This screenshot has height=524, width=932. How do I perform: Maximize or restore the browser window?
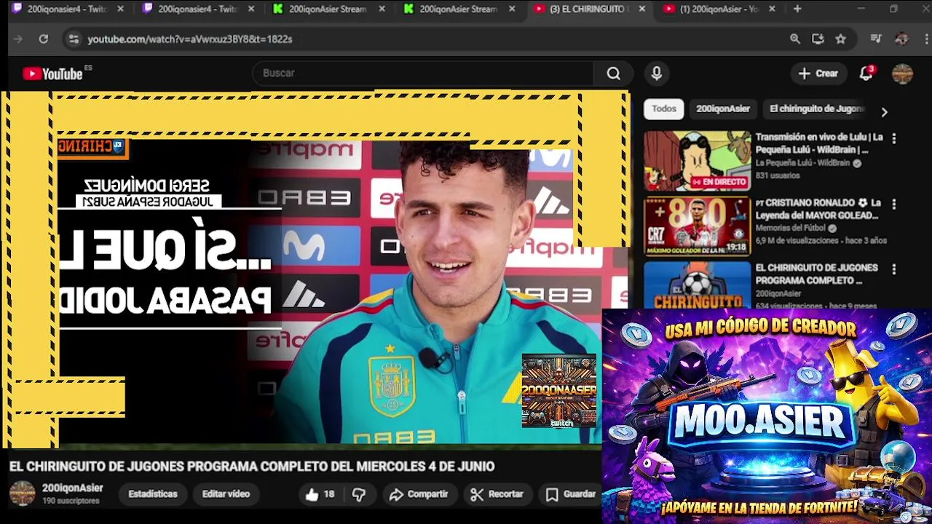(893, 9)
